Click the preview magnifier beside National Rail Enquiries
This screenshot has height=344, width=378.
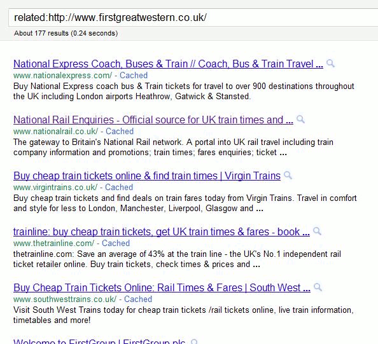pos(300,120)
